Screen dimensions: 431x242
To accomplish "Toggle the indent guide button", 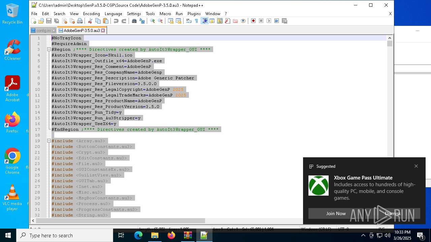I will coord(204,21).
